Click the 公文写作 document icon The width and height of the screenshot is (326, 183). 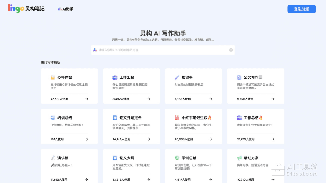[239, 77]
